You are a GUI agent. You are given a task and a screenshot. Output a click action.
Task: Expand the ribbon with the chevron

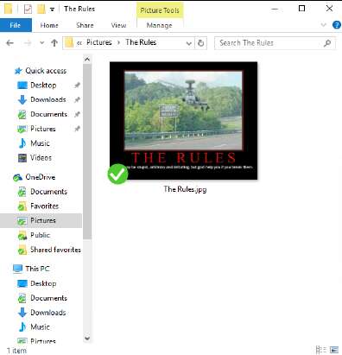pos(324,25)
